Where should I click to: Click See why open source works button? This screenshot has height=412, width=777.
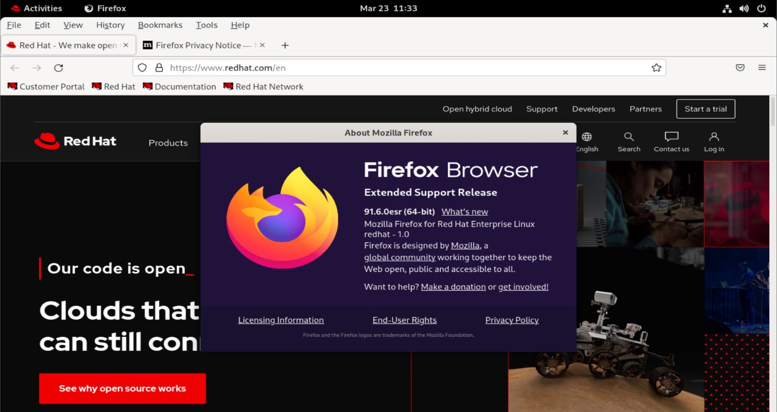122,388
